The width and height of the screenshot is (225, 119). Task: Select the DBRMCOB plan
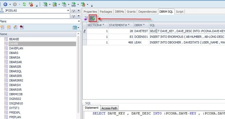pos(16,94)
